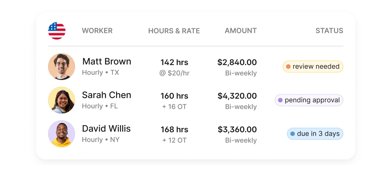Select the Sarah Chen worker name

[x=107, y=95]
